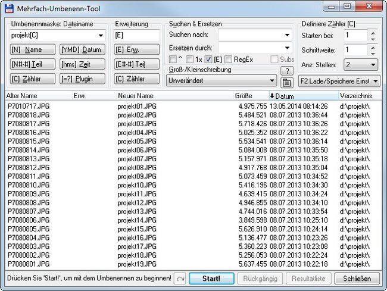The height and width of the screenshot is (291, 387).
Task: Toggle the caret (^) checkbox
Action: point(173,59)
